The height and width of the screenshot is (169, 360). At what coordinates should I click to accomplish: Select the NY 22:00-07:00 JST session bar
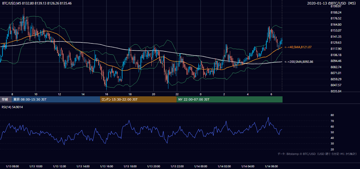pyautogui.click(x=229, y=99)
